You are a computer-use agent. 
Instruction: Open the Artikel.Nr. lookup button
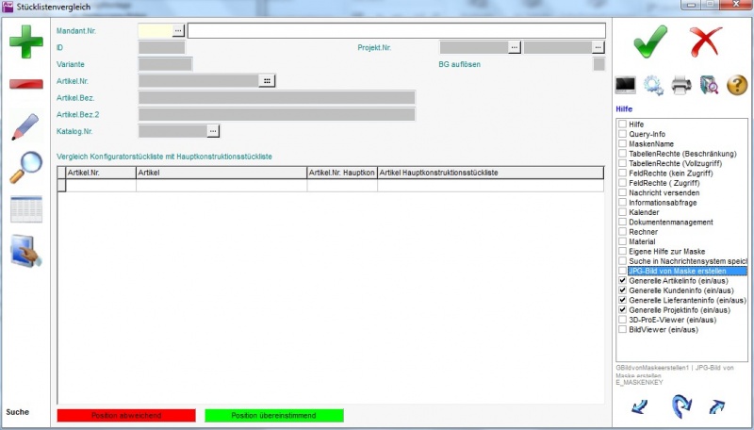(268, 81)
